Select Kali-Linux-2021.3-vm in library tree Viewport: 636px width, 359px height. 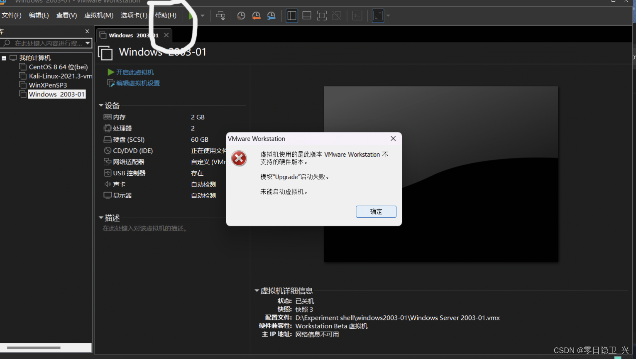pos(60,76)
